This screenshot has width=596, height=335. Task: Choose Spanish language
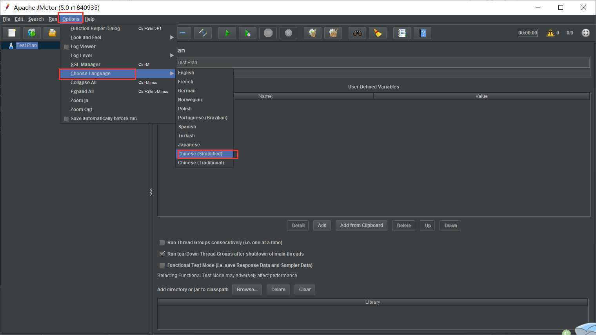point(204,127)
